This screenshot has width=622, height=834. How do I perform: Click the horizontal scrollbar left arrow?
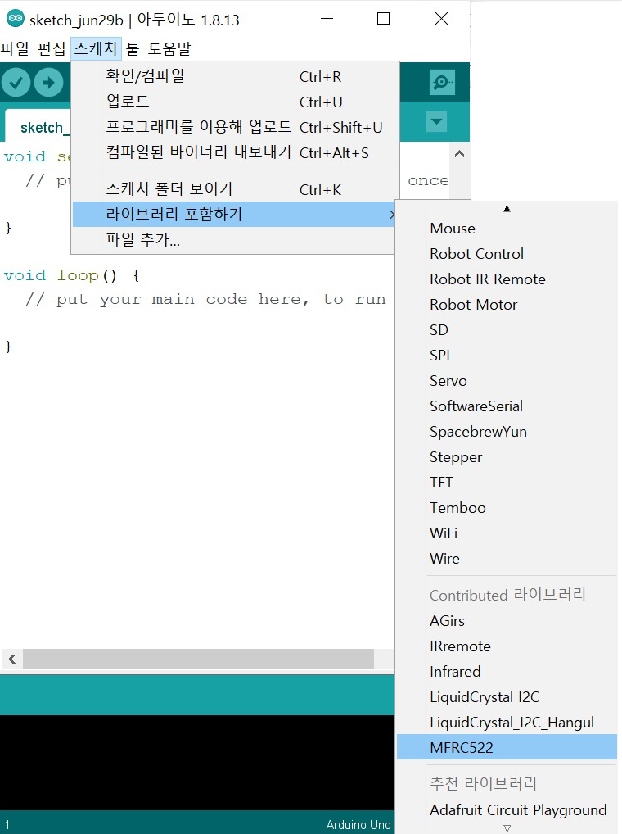coord(11,659)
